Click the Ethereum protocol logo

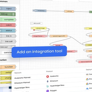(48, 81)
